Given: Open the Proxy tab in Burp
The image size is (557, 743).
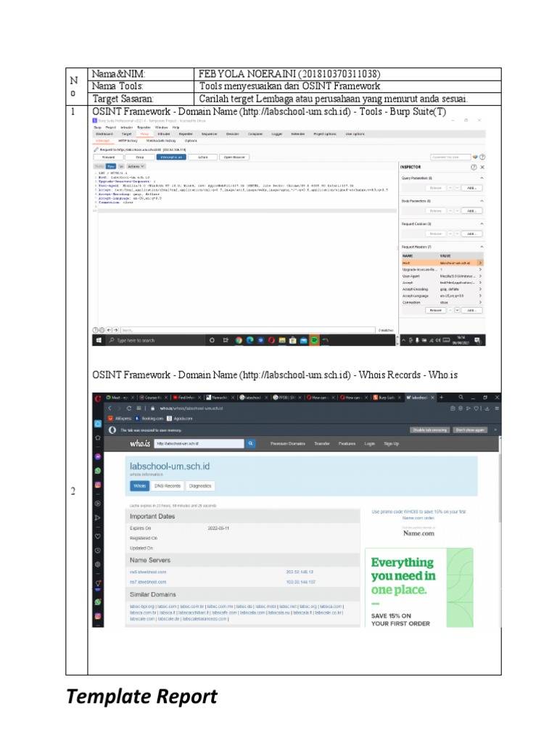Looking at the screenshot, I should click(x=145, y=134).
